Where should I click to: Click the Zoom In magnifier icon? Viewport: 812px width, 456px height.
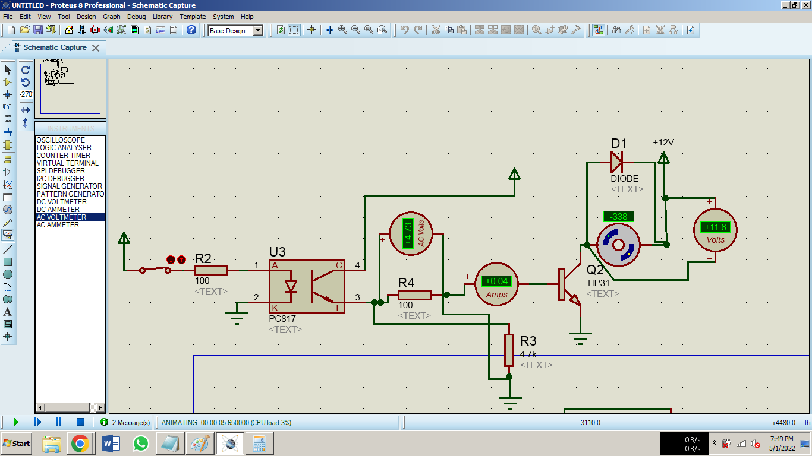pos(343,30)
